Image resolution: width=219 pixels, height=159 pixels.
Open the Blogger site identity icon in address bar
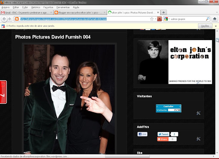tap(17, 19)
